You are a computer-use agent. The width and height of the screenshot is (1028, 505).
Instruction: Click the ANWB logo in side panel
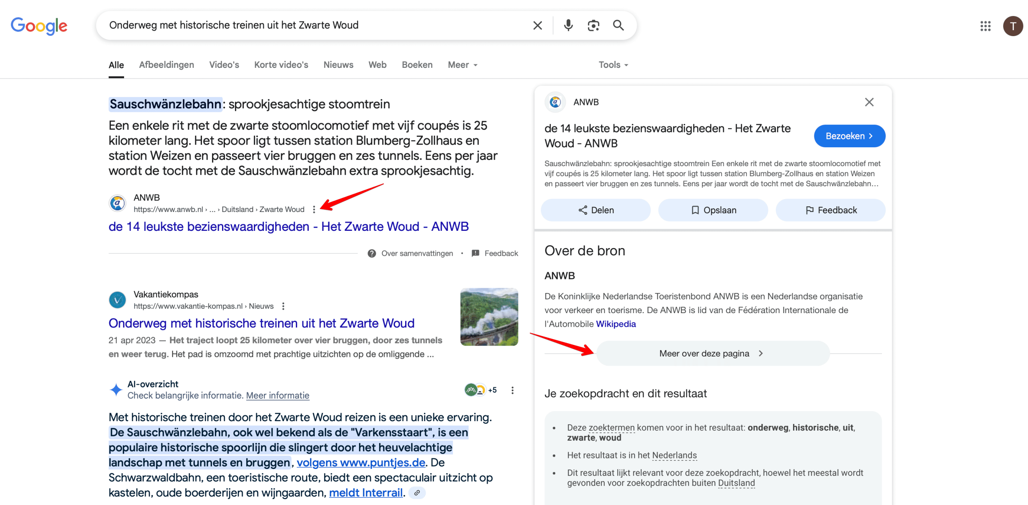coord(555,102)
